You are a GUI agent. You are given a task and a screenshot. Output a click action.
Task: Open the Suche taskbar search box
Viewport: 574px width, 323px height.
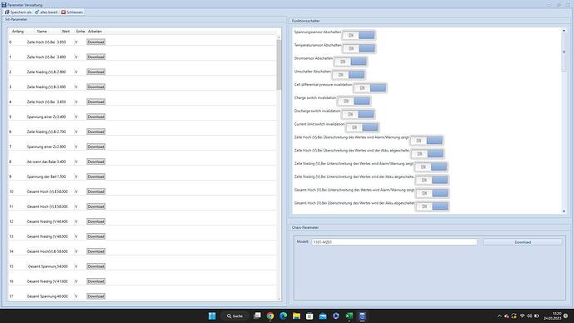coord(235,316)
